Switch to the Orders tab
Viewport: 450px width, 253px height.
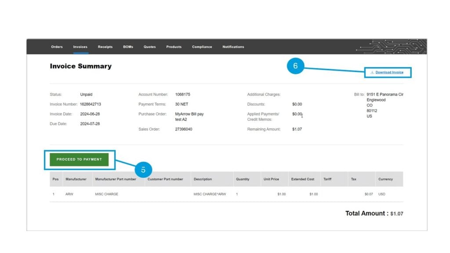[x=57, y=47]
